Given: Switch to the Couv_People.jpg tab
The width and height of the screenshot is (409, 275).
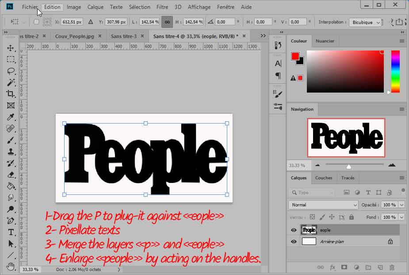Looking at the screenshot, I should point(75,36).
